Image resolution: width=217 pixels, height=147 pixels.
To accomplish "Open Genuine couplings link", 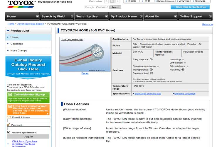I will coord(185,94).
